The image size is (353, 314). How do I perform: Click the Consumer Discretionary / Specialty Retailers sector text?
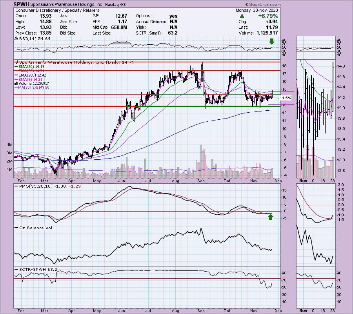click(x=57, y=10)
